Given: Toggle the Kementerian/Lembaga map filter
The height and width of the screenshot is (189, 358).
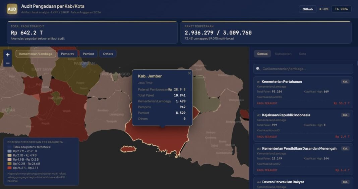Looking at the screenshot, I should click(36, 54).
